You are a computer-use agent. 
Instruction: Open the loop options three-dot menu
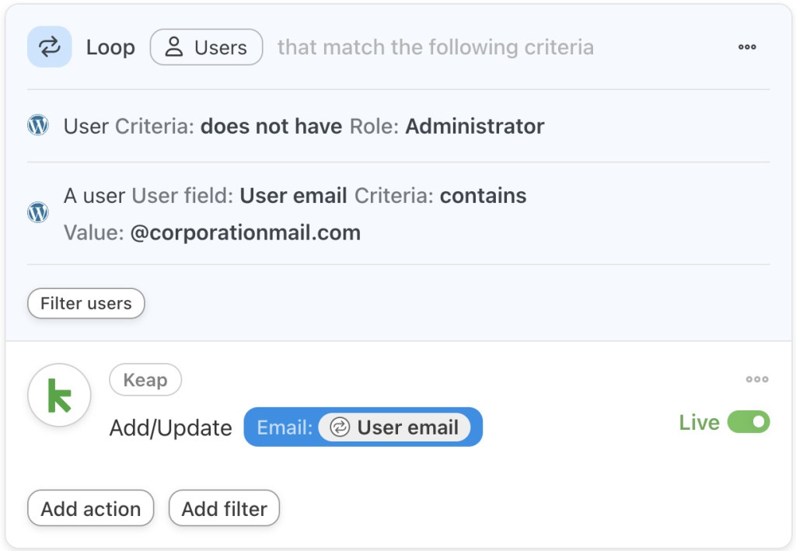746,47
